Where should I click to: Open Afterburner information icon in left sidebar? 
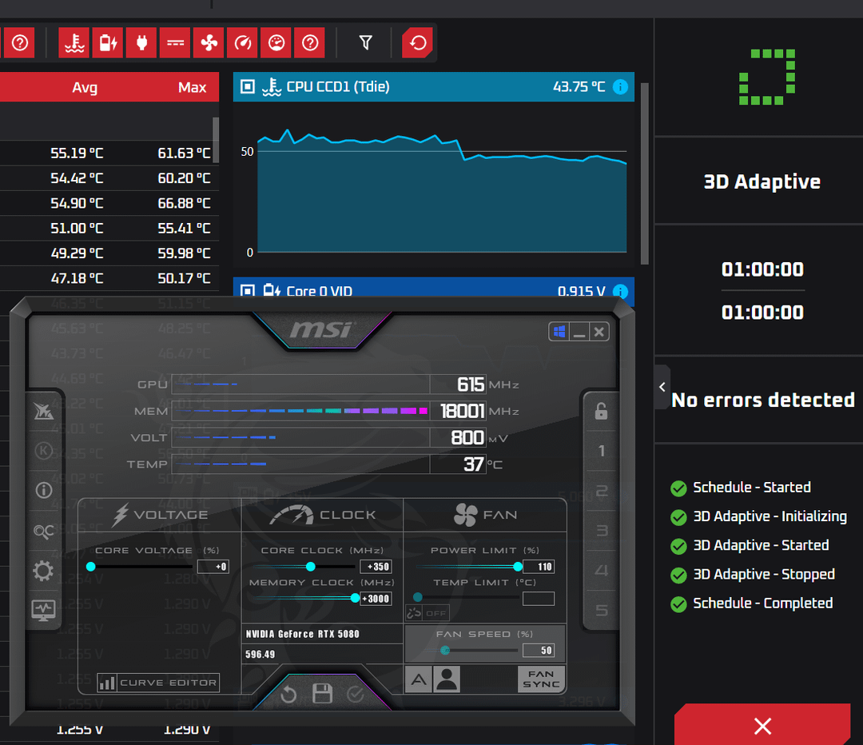[x=43, y=490]
